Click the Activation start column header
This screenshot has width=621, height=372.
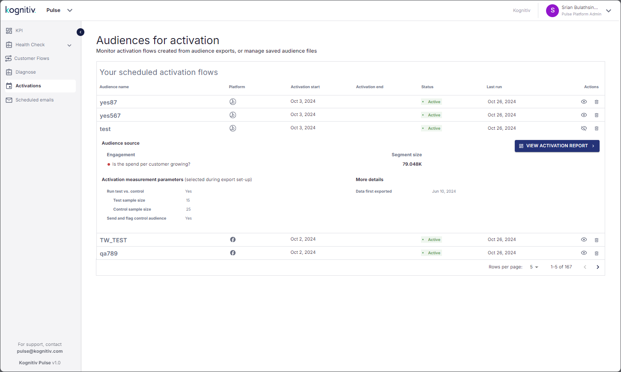coord(305,87)
